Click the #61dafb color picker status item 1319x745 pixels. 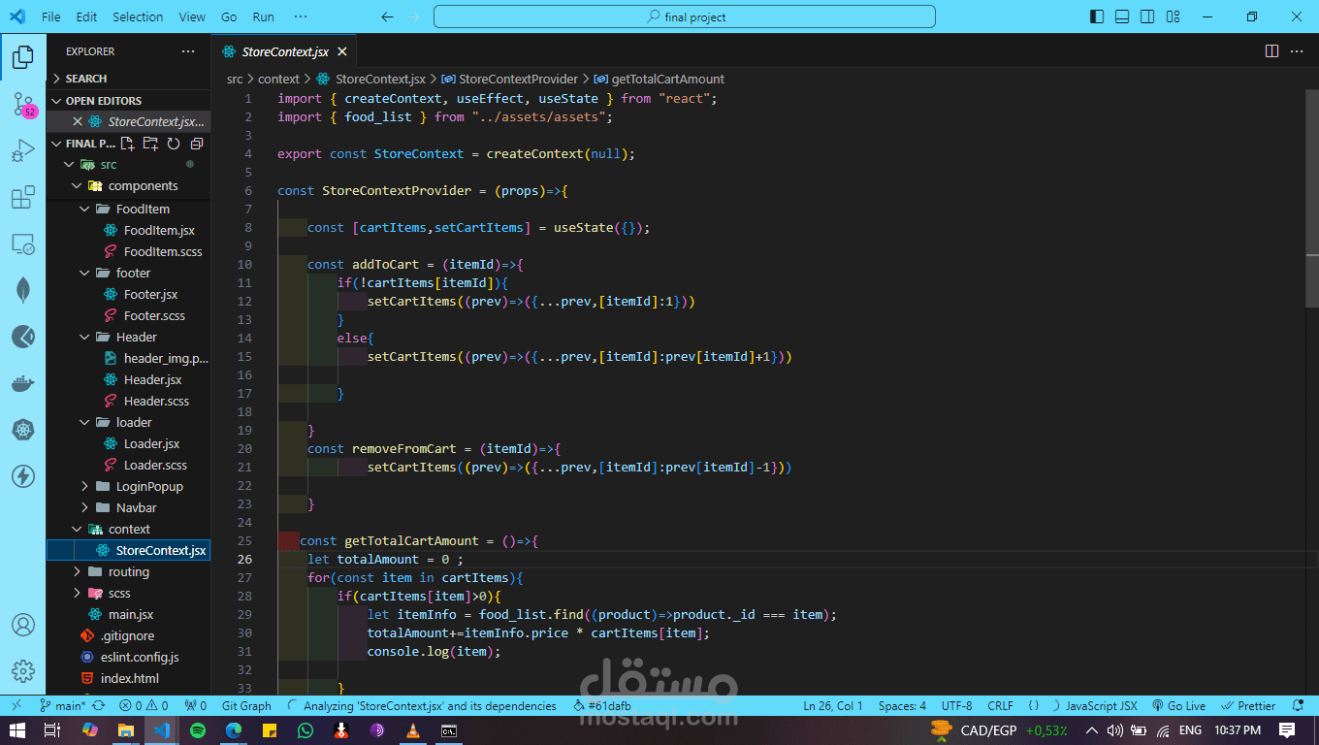pos(602,706)
